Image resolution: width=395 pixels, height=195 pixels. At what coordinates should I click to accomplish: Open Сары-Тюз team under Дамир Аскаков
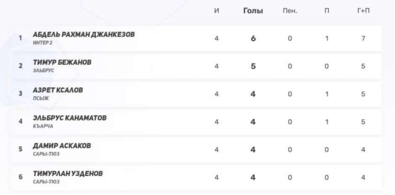(46, 154)
